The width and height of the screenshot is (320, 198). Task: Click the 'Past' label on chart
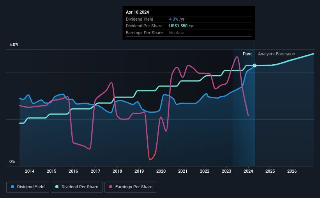coord(247,54)
